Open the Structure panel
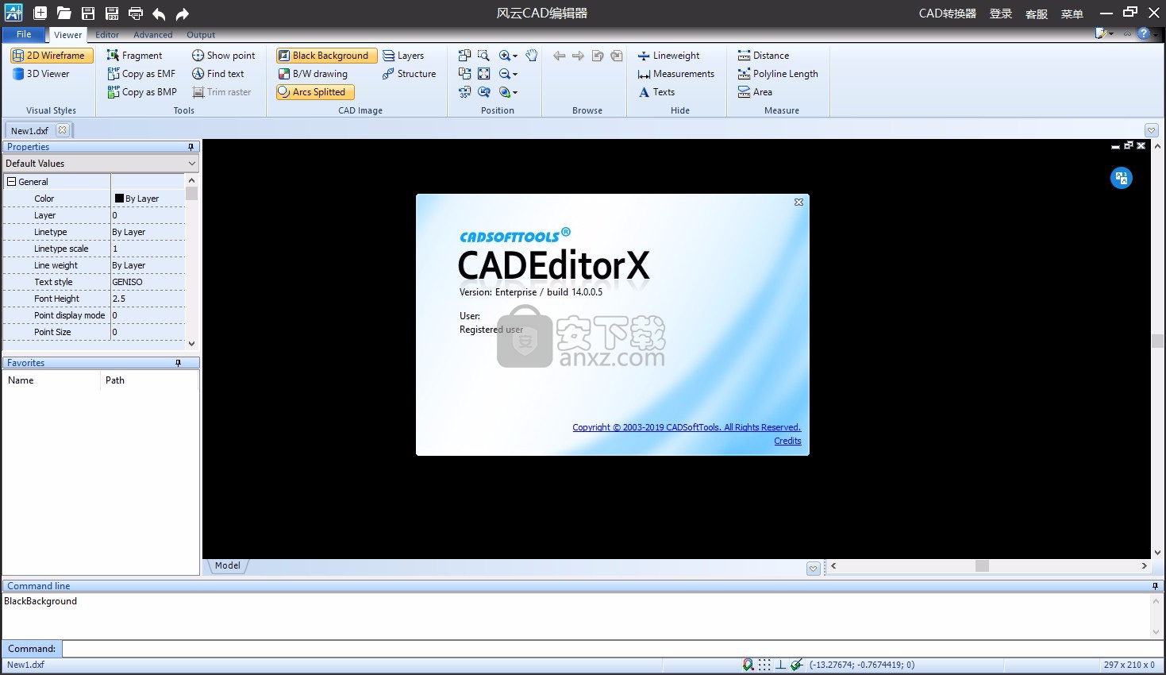1166x675 pixels. (x=409, y=74)
